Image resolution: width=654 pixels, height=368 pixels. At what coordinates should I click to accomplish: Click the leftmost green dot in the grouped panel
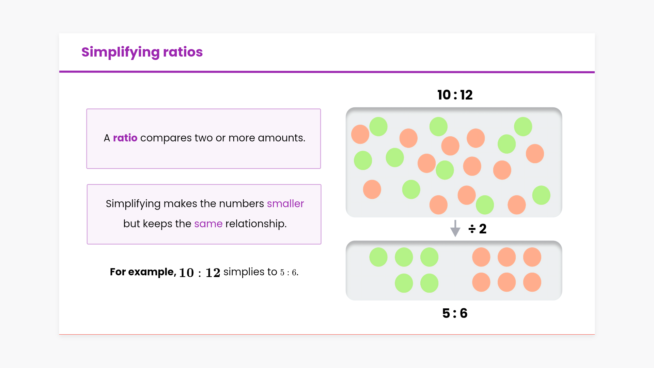378,257
